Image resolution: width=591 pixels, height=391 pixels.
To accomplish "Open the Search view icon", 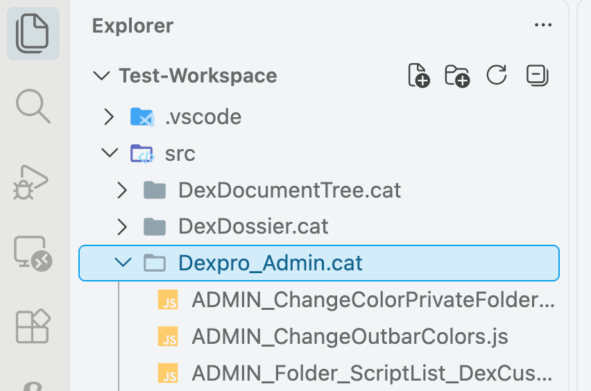I will pos(33,106).
